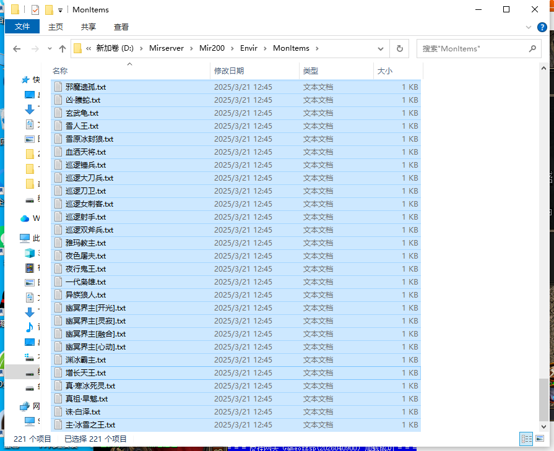The height and width of the screenshot is (451, 554).
Task: Click the New folder quick access icon
Action: 49,10
